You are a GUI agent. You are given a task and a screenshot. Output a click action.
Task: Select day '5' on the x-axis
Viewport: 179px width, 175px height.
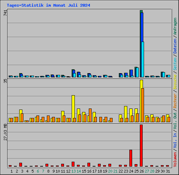click(33, 171)
